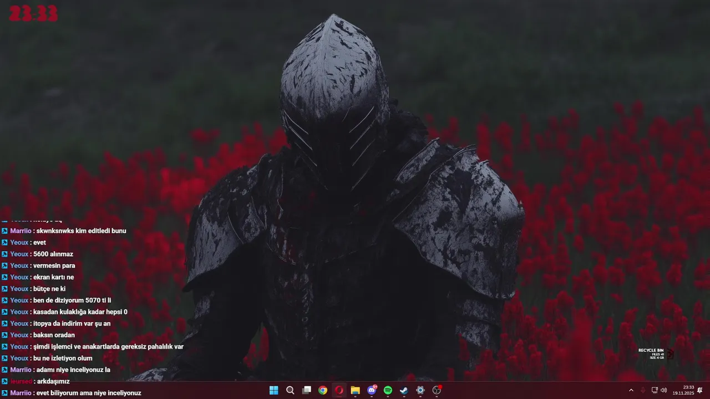
Task: Open the Windows Start menu
Action: (x=273, y=390)
